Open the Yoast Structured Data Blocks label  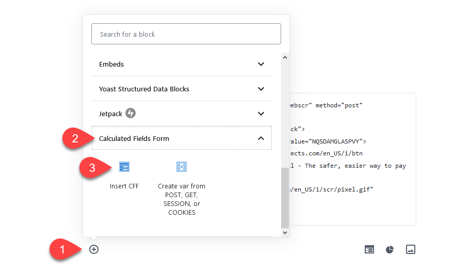pos(144,89)
